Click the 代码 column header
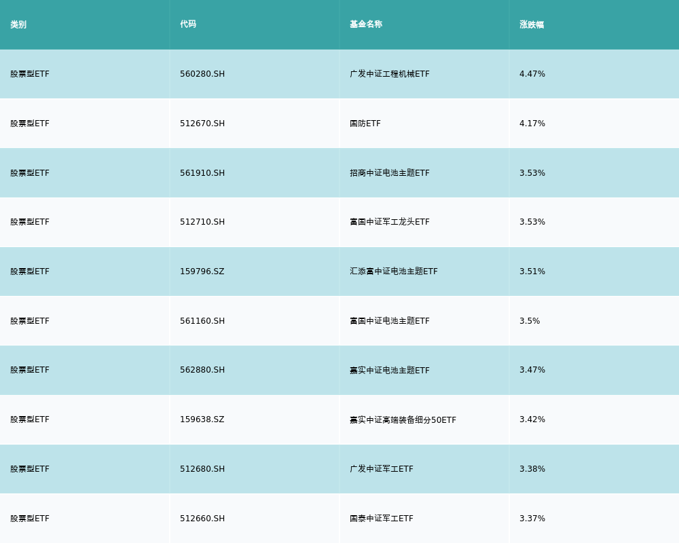679x543 pixels. coord(188,24)
